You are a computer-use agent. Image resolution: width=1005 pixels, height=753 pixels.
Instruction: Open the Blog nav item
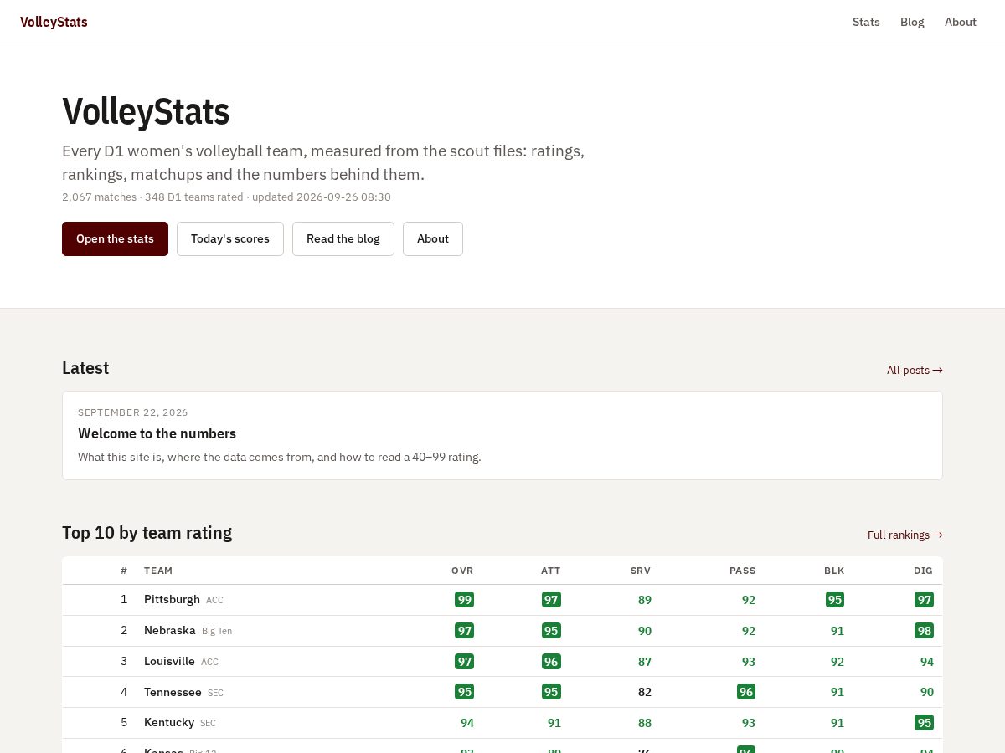[912, 22]
